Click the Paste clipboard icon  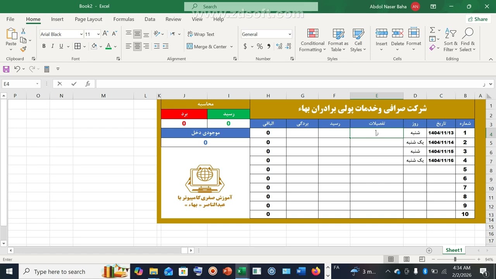click(11, 34)
